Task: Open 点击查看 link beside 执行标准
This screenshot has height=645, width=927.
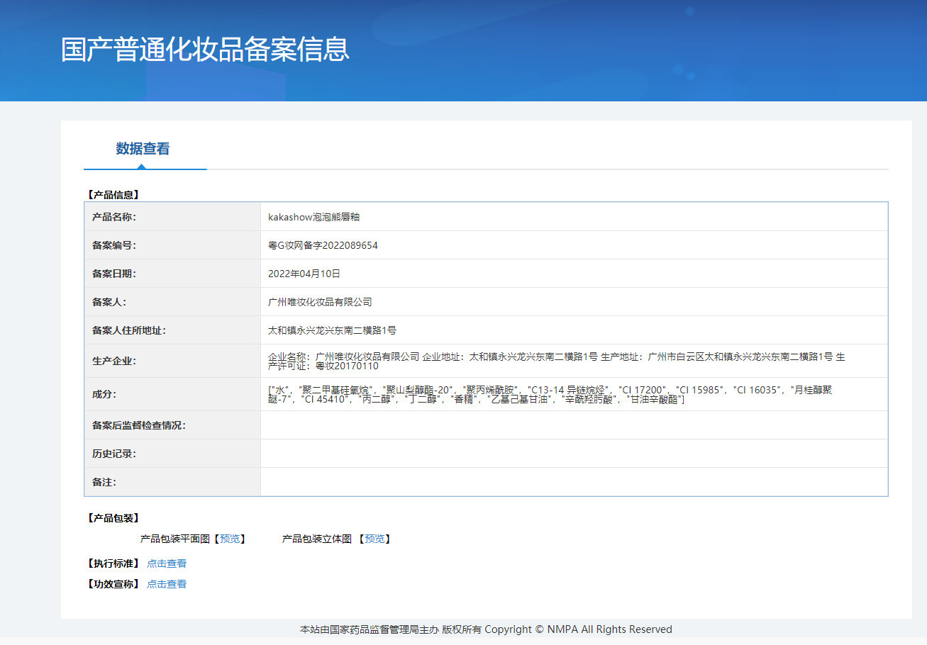Action: tap(167, 563)
